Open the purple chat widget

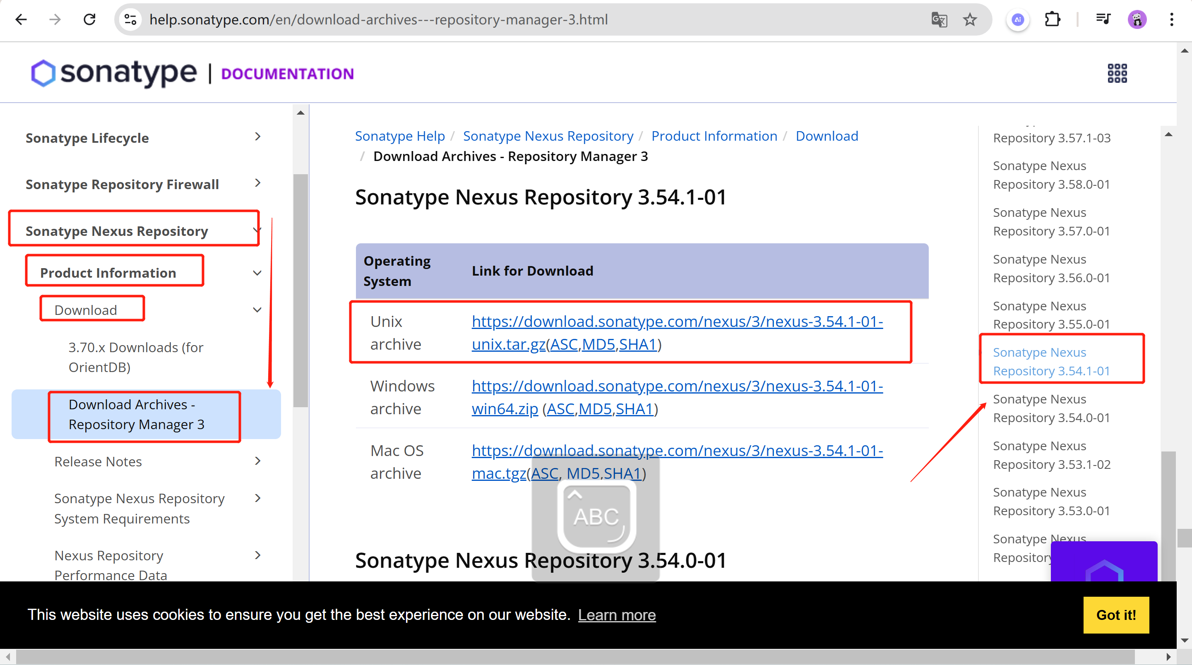[x=1103, y=562]
